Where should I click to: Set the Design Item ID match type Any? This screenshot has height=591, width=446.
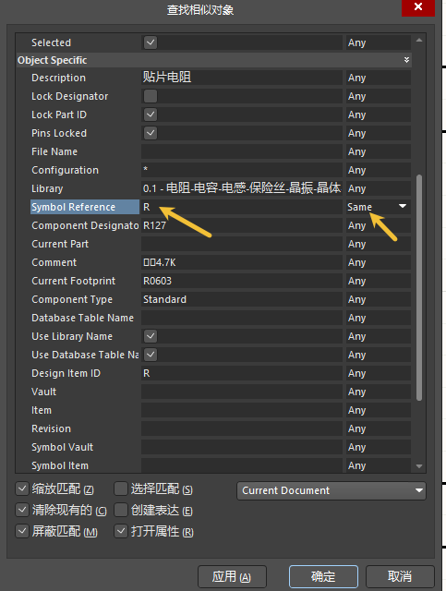379,373
